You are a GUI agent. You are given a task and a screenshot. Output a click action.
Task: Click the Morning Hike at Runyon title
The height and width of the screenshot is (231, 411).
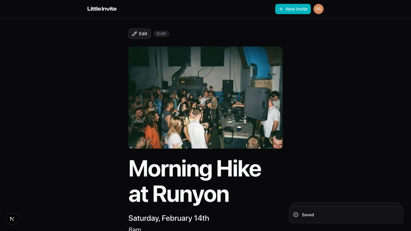(x=195, y=181)
